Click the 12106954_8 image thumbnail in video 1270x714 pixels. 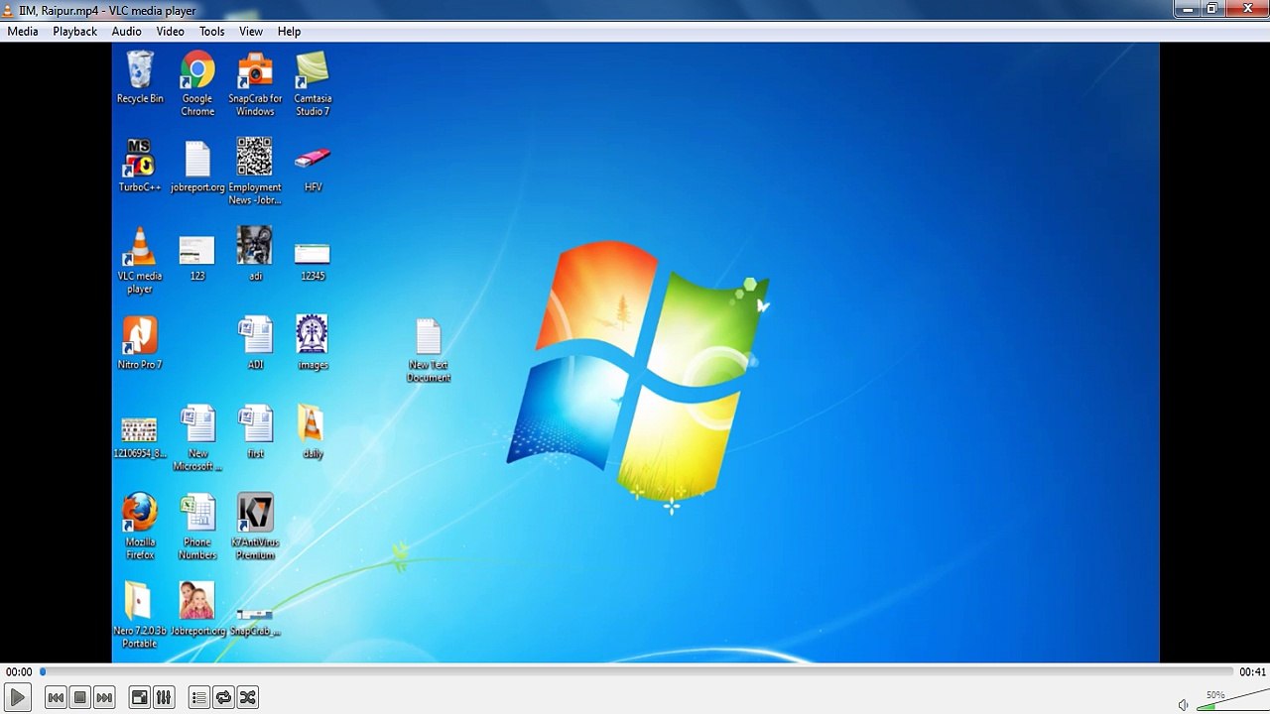(139, 438)
